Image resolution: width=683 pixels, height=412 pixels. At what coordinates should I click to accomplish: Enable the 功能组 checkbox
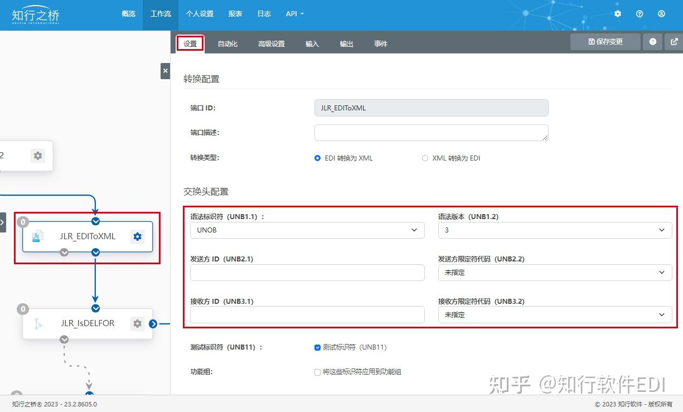(317, 372)
